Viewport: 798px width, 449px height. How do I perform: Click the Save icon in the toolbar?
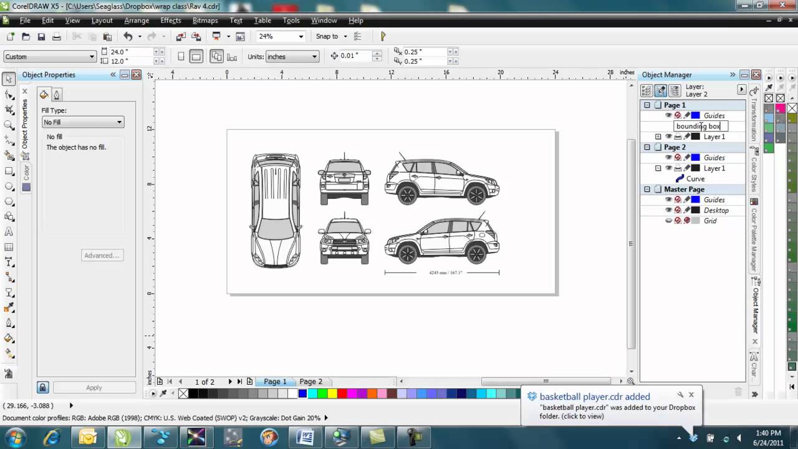tap(41, 37)
